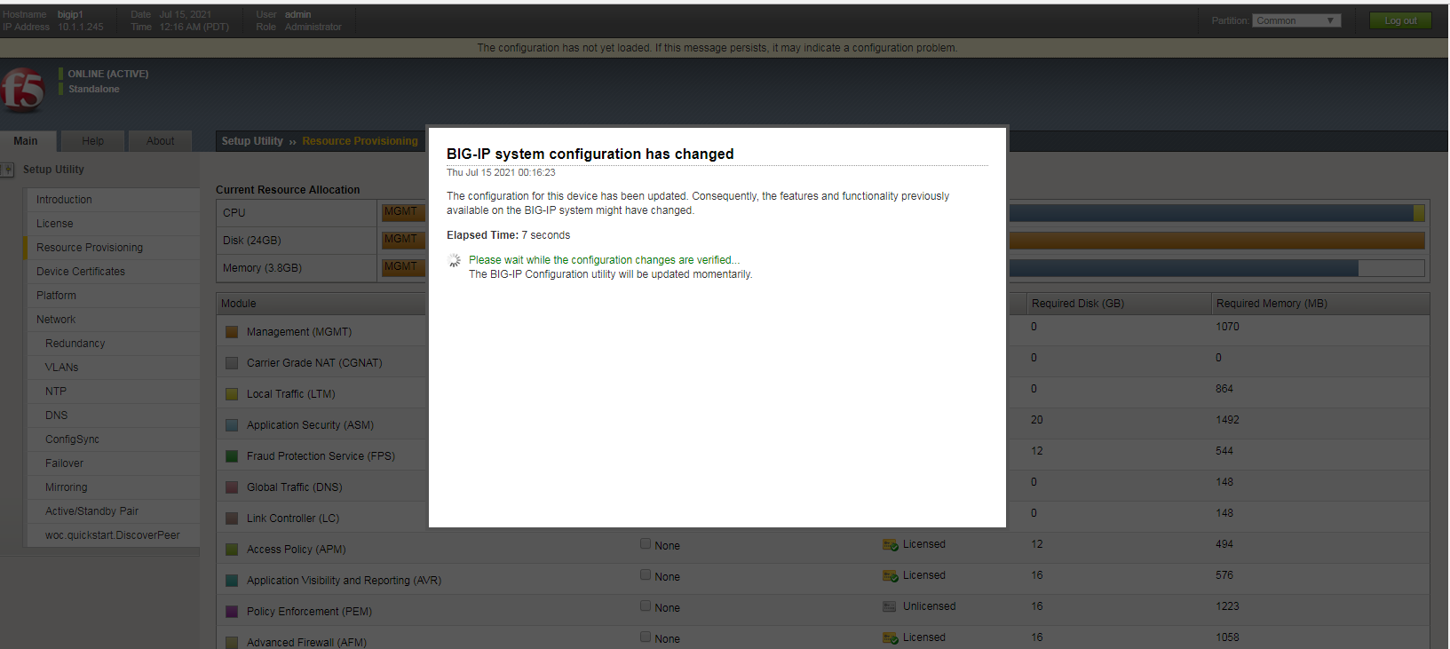Click the dialog title 'BIG-IP system configuration has changed'
The width and height of the screenshot is (1450, 649).
pyautogui.click(x=590, y=154)
